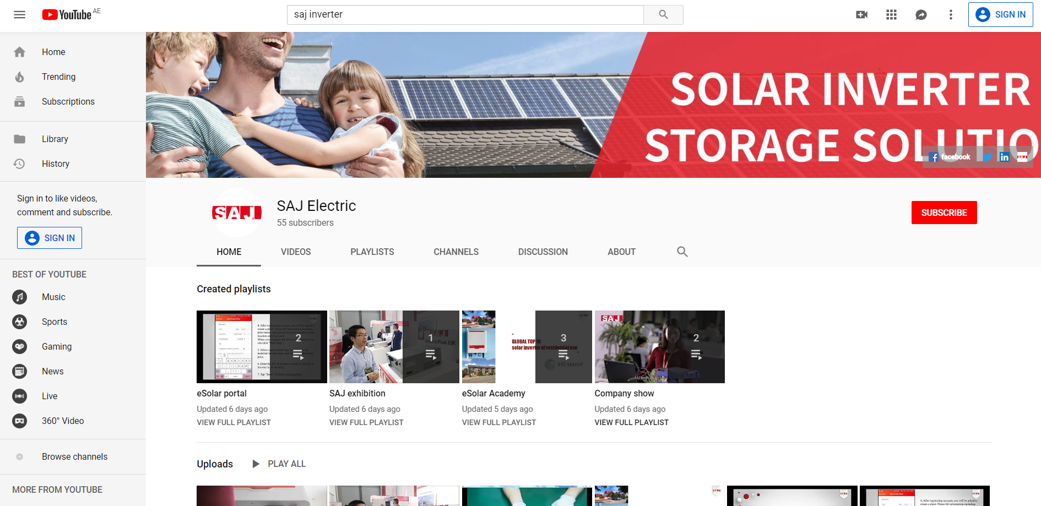Click the Music note icon
Image resolution: width=1041 pixels, height=506 pixels.
pos(20,297)
